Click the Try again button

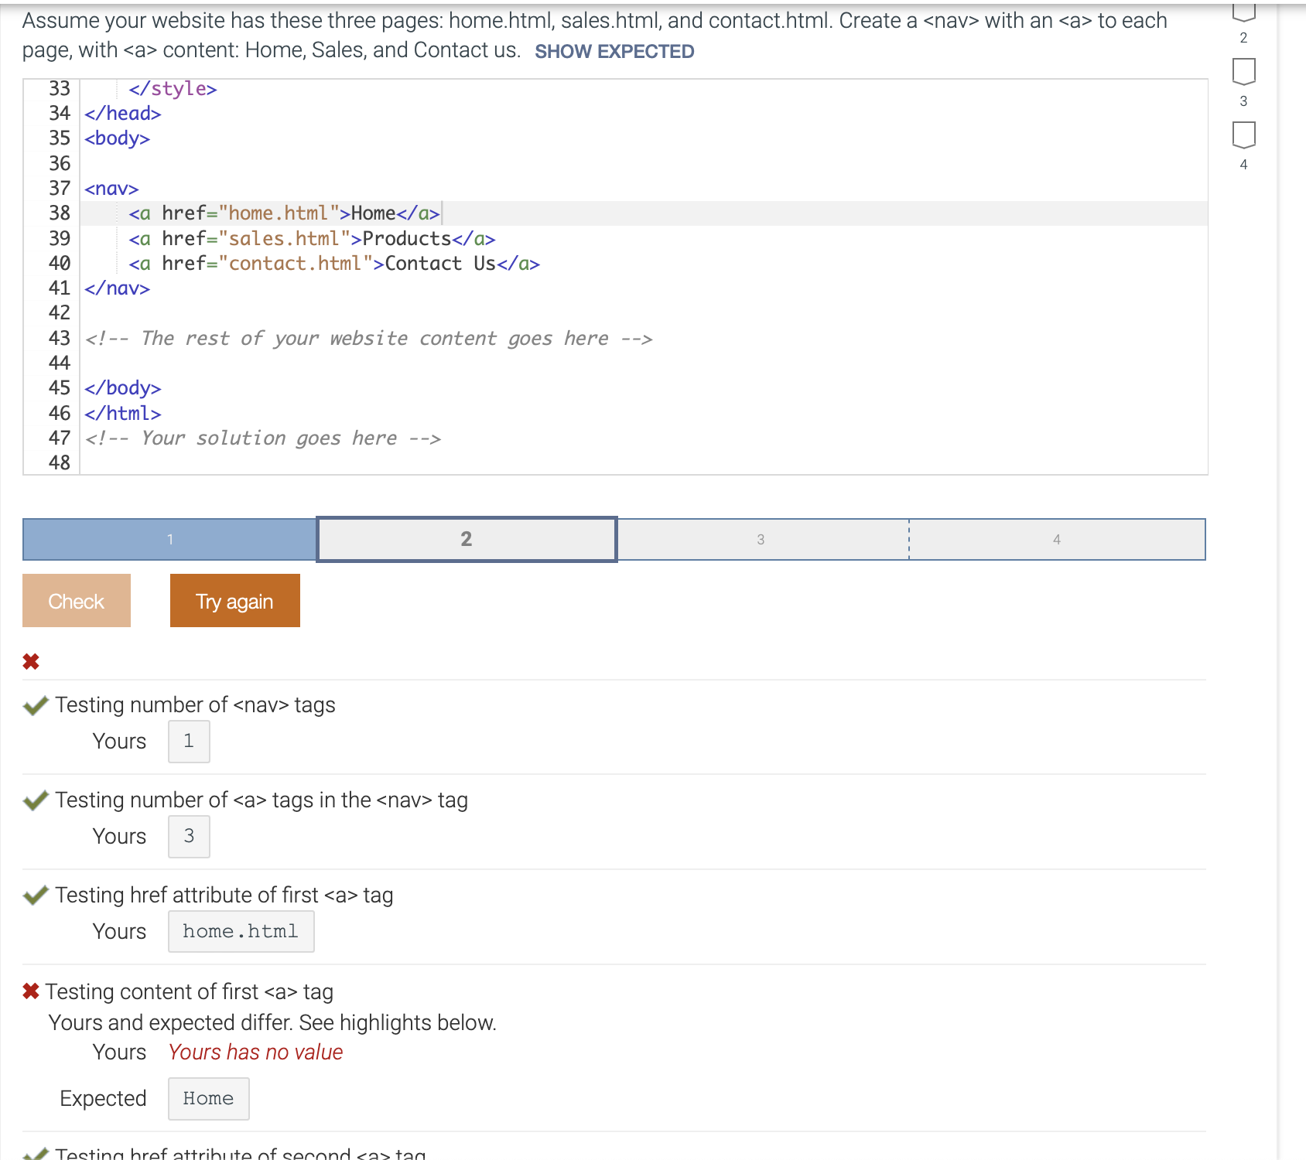(234, 600)
